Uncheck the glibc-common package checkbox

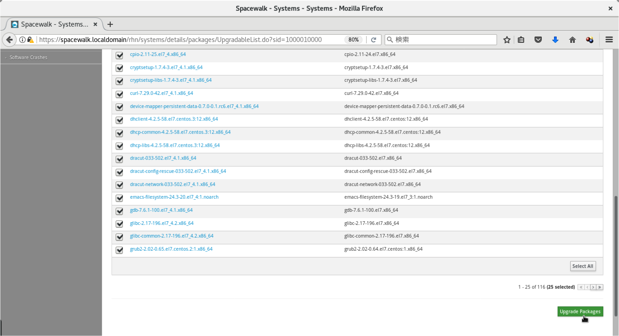[119, 237]
